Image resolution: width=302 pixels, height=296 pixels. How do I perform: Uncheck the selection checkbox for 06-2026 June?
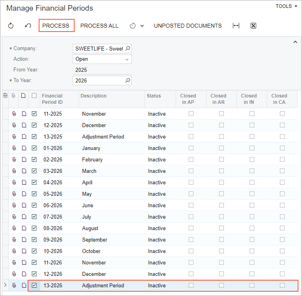(x=34, y=205)
